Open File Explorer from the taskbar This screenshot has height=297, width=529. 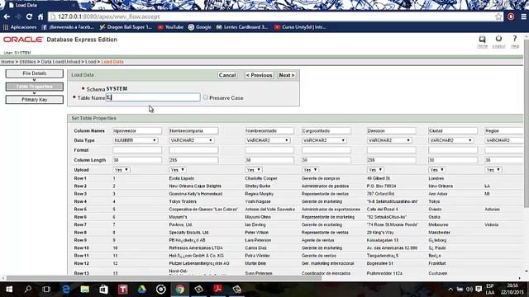(84, 289)
